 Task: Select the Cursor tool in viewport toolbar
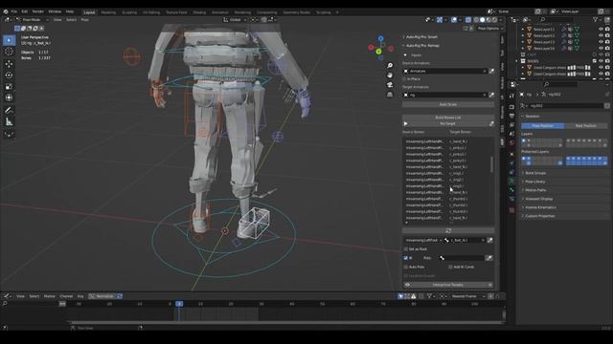pos(9,52)
